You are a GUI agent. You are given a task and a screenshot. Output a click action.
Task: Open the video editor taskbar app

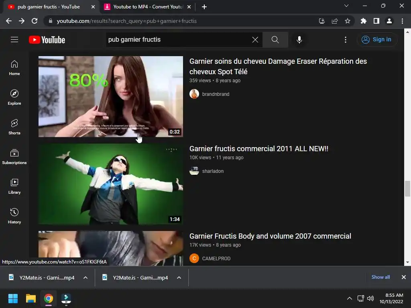point(66,298)
